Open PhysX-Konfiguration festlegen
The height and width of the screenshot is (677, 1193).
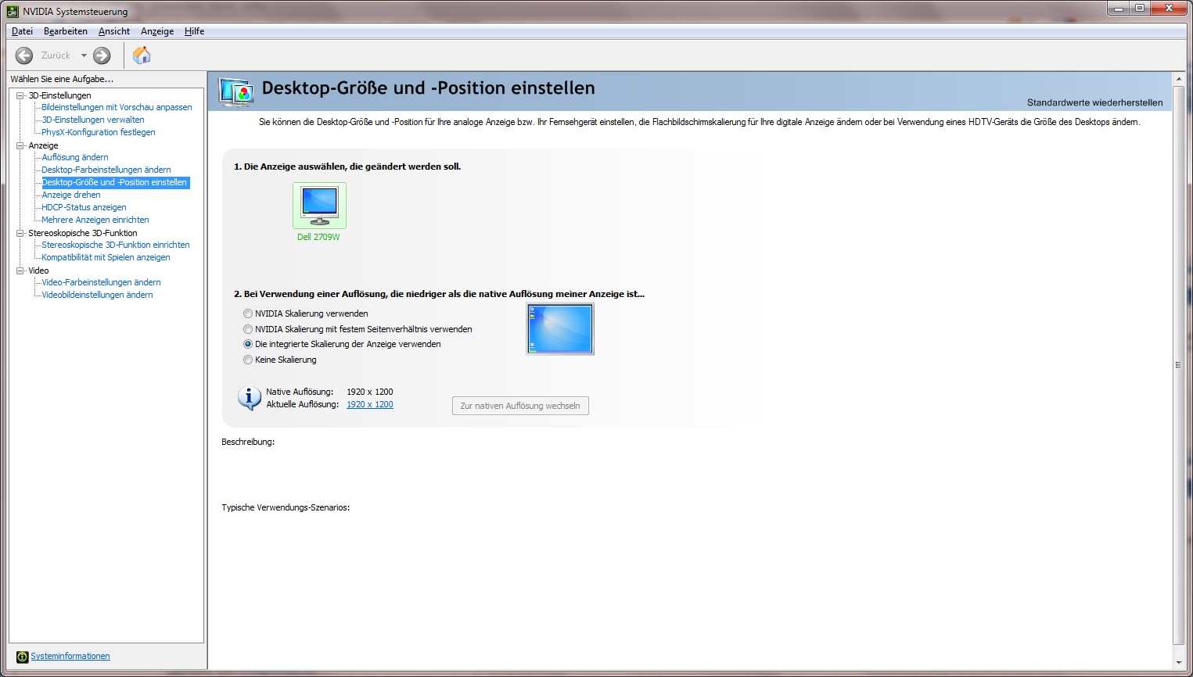[99, 132]
